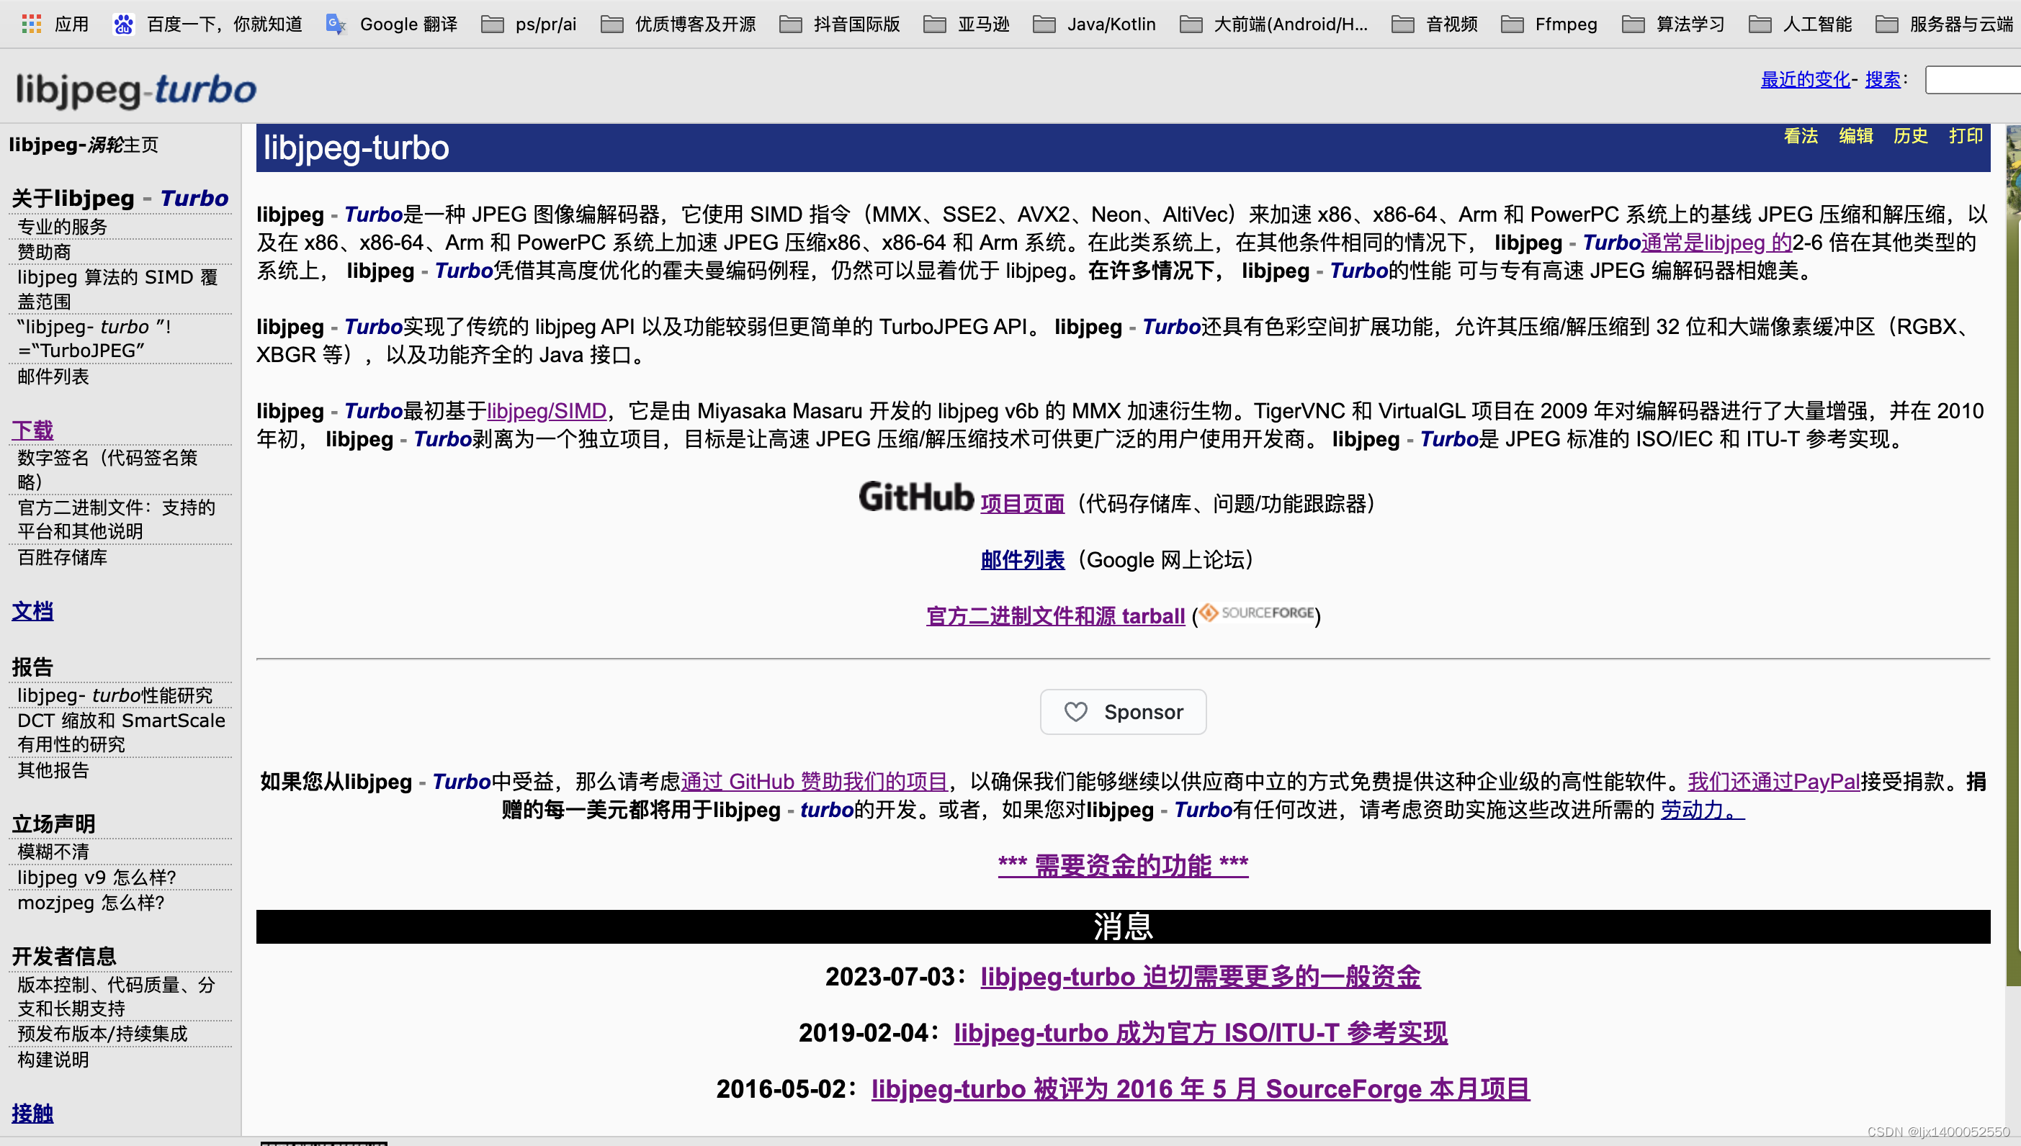Open the Apps grid icon in bookmarks bar
The width and height of the screenshot is (2021, 1146).
pos(31,24)
